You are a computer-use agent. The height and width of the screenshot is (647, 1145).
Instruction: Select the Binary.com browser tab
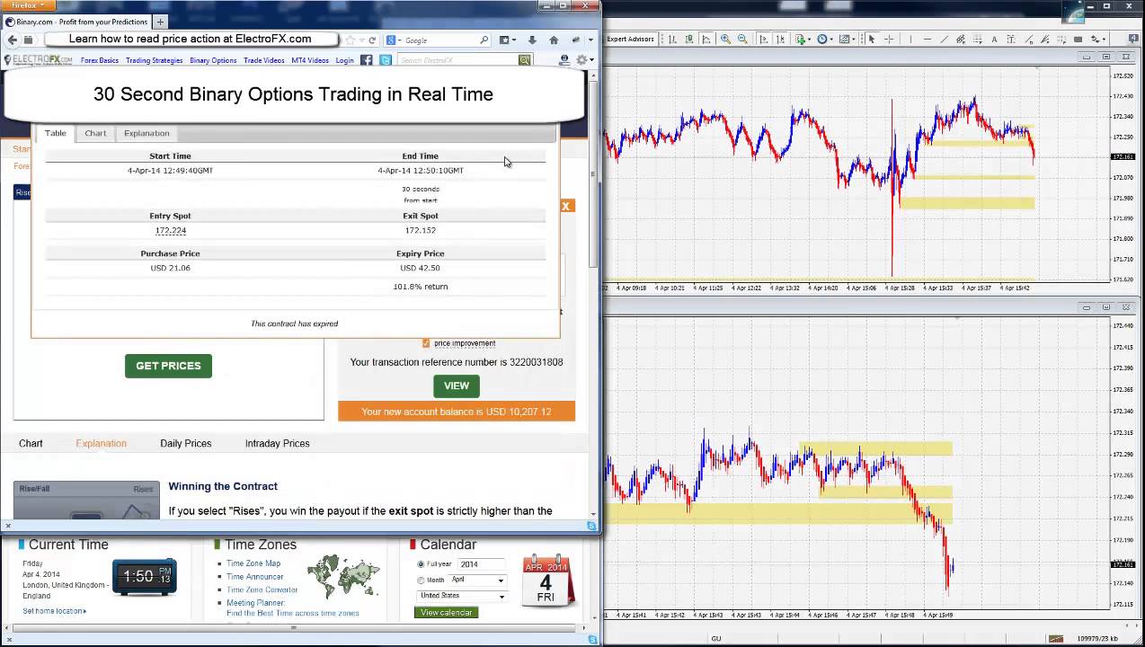pos(76,22)
